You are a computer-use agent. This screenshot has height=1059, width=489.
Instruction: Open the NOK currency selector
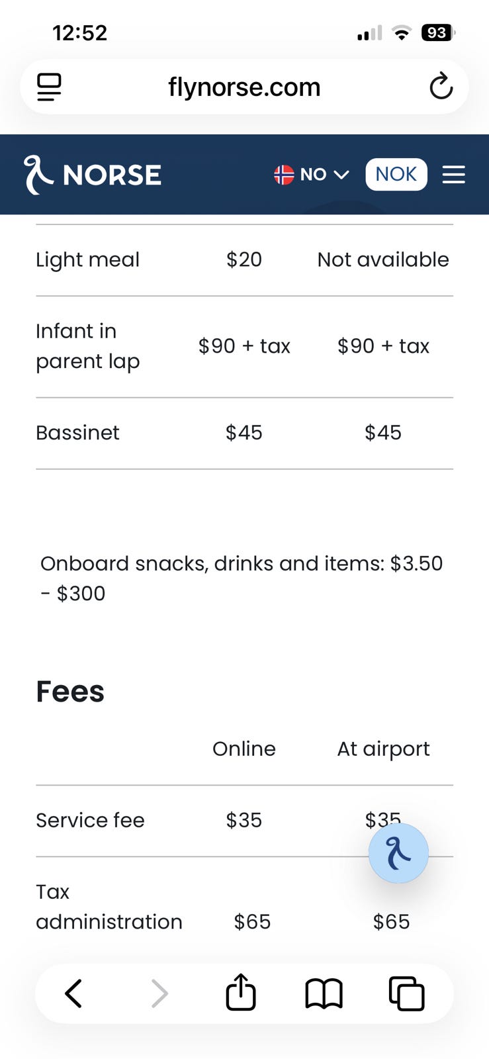[396, 175]
